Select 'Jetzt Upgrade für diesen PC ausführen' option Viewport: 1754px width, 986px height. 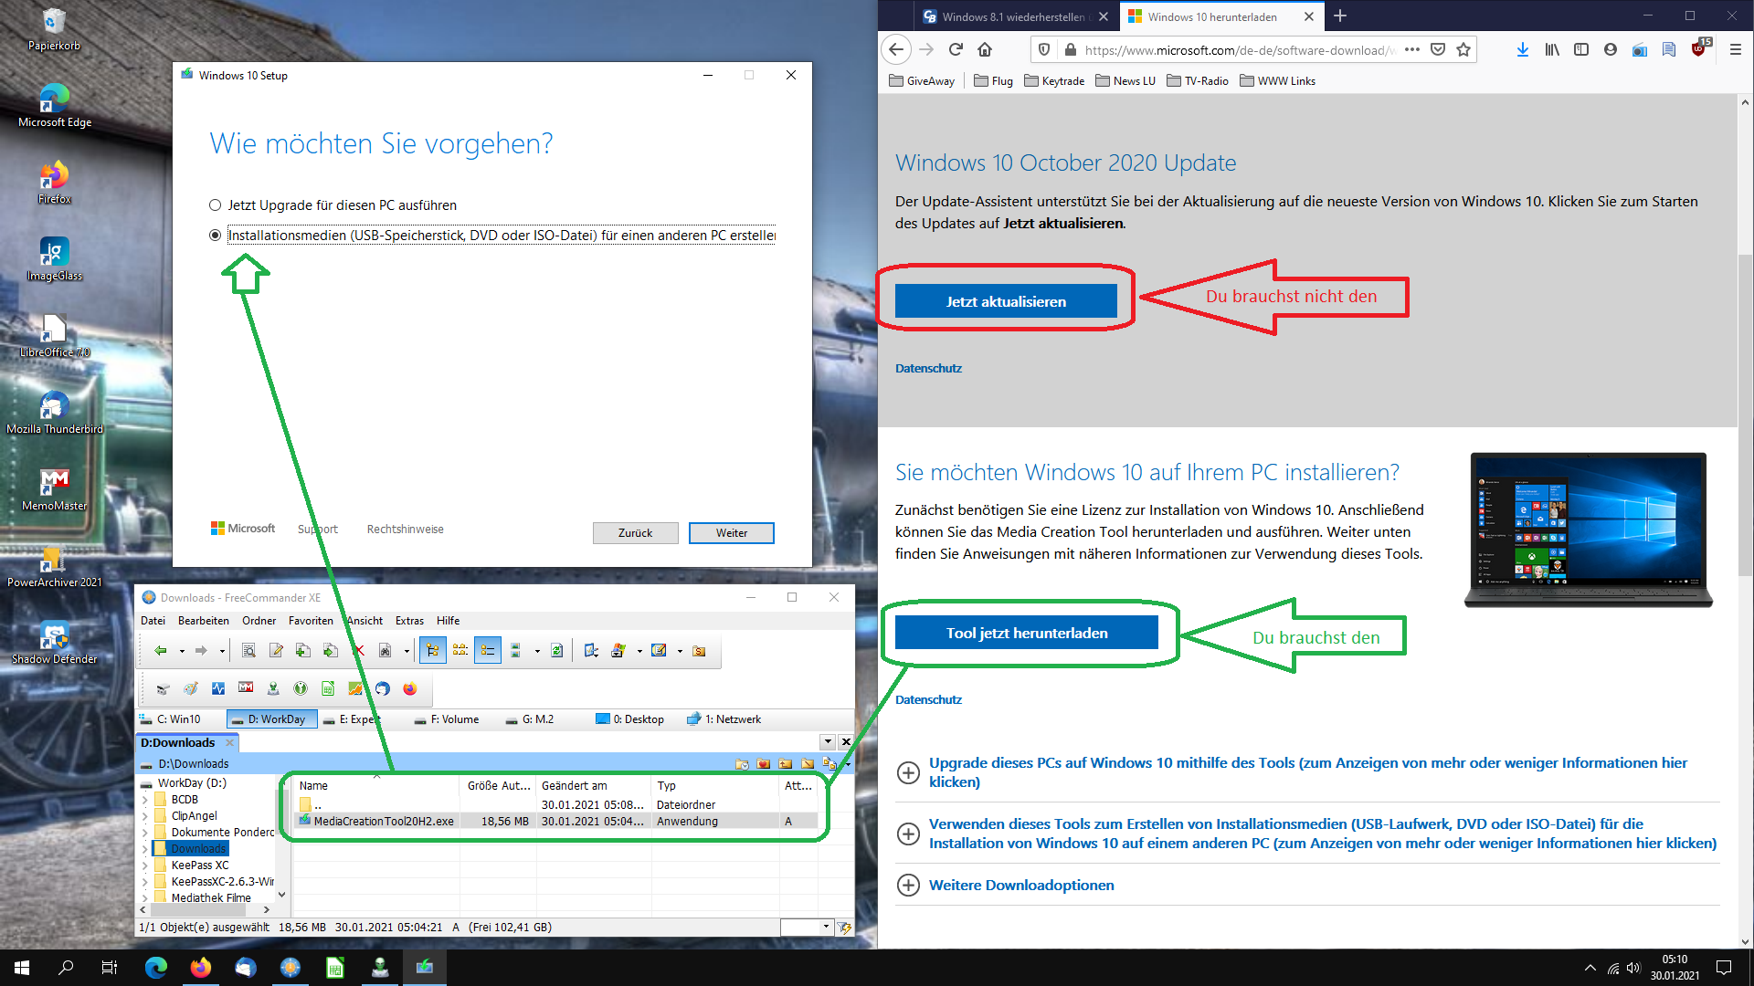click(x=216, y=205)
